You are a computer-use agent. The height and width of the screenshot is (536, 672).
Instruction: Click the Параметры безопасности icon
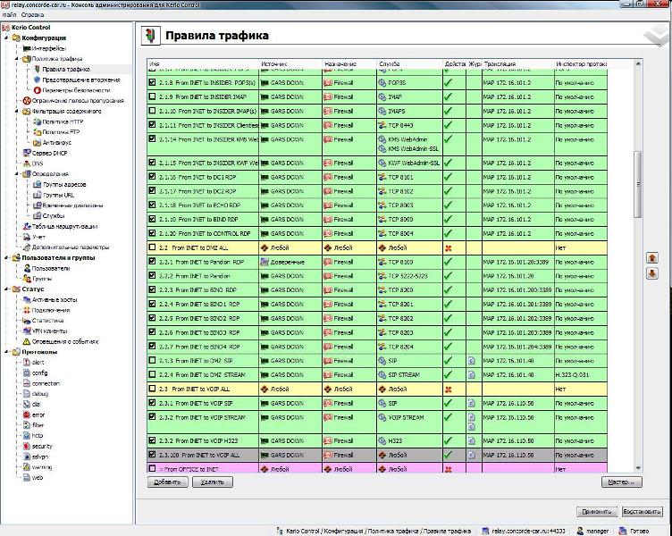click(x=38, y=90)
